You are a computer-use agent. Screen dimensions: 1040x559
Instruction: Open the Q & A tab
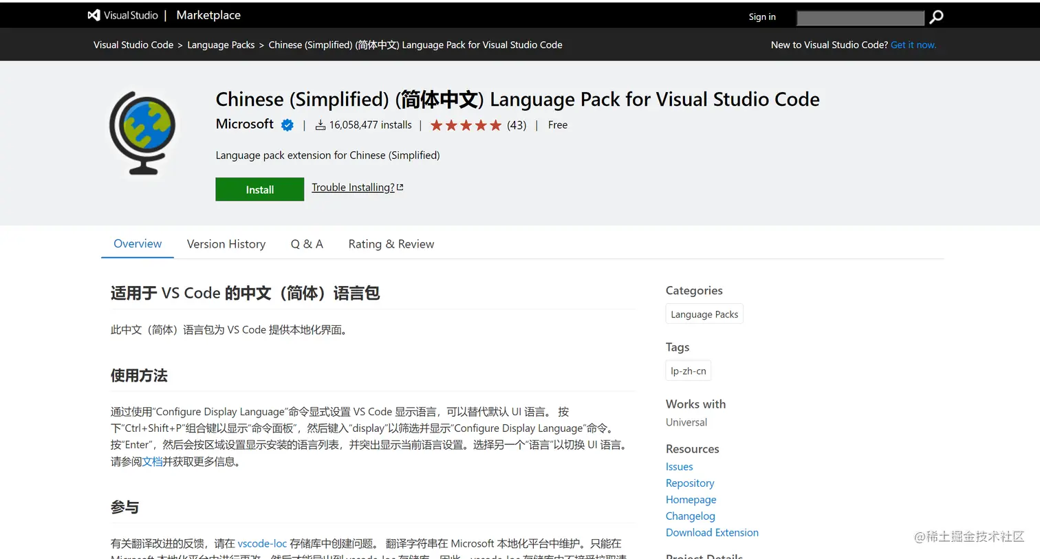[x=307, y=244]
